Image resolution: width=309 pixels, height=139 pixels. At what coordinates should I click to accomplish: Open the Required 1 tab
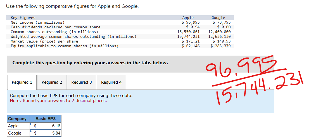(x=22, y=82)
